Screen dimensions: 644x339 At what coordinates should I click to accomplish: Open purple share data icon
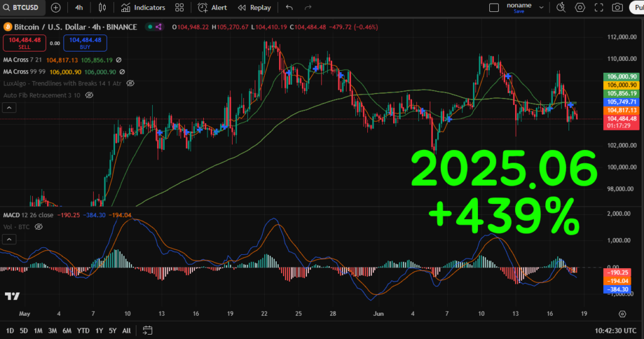click(x=159, y=27)
